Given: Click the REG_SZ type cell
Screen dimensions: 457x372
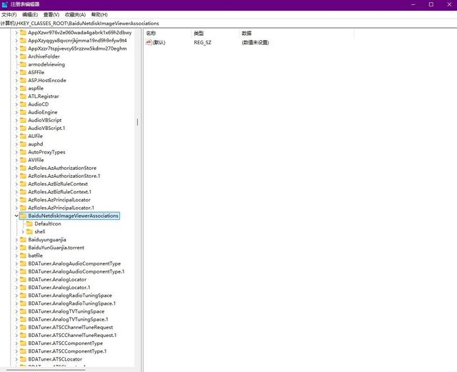Looking at the screenshot, I should (203, 43).
